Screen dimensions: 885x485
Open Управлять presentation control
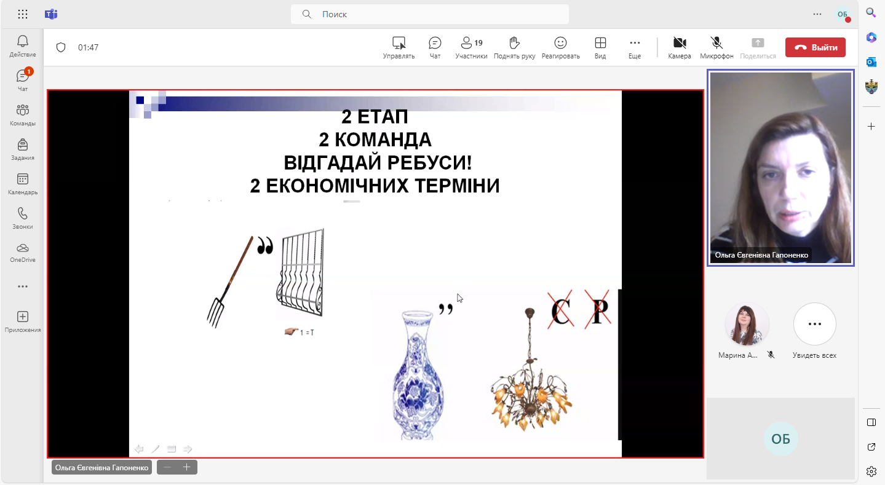pos(399,47)
